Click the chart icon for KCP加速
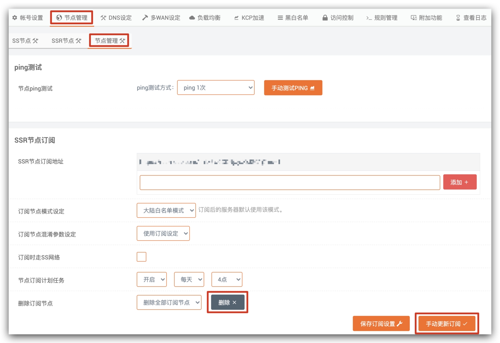 [236, 18]
